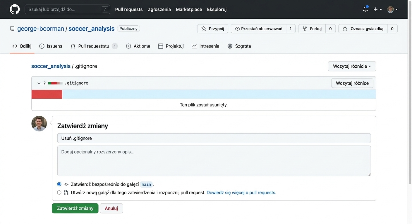Switch to the Aktioma tab
The height and width of the screenshot is (224, 412).
click(x=138, y=46)
